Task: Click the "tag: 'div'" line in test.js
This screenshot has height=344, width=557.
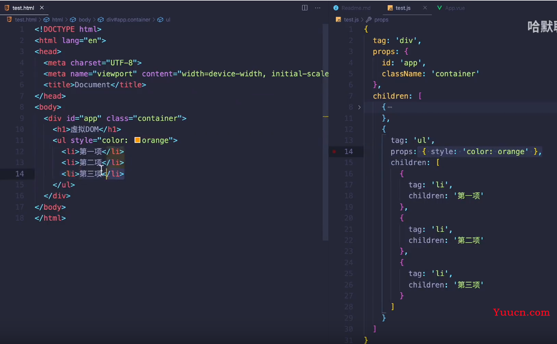Action: [397, 41]
